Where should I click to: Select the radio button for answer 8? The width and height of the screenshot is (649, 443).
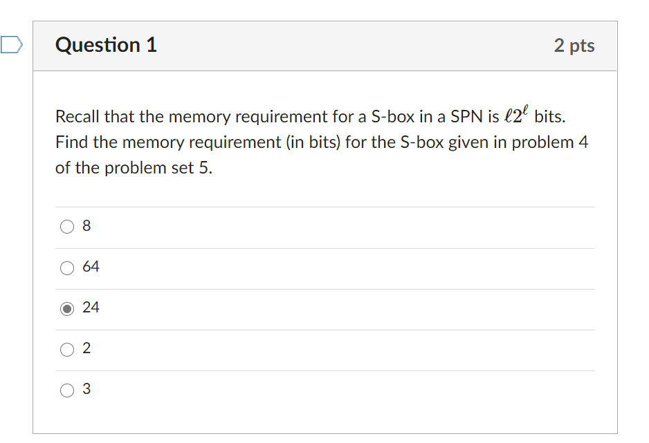[x=67, y=227]
